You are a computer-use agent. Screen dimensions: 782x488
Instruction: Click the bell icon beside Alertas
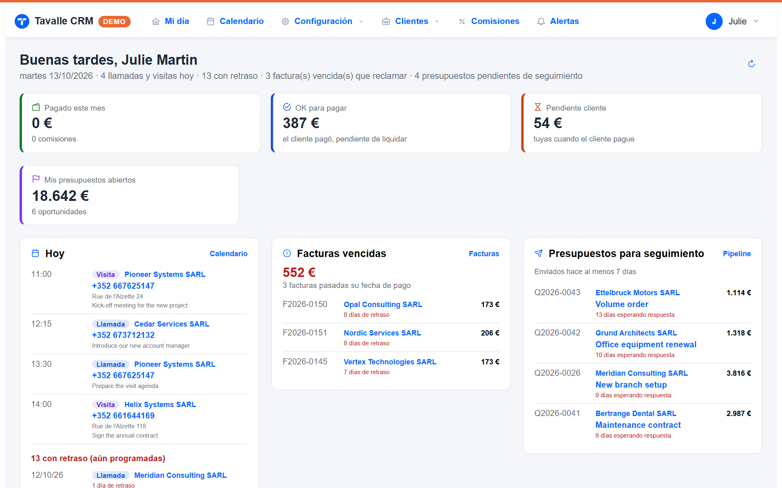pos(541,22)
